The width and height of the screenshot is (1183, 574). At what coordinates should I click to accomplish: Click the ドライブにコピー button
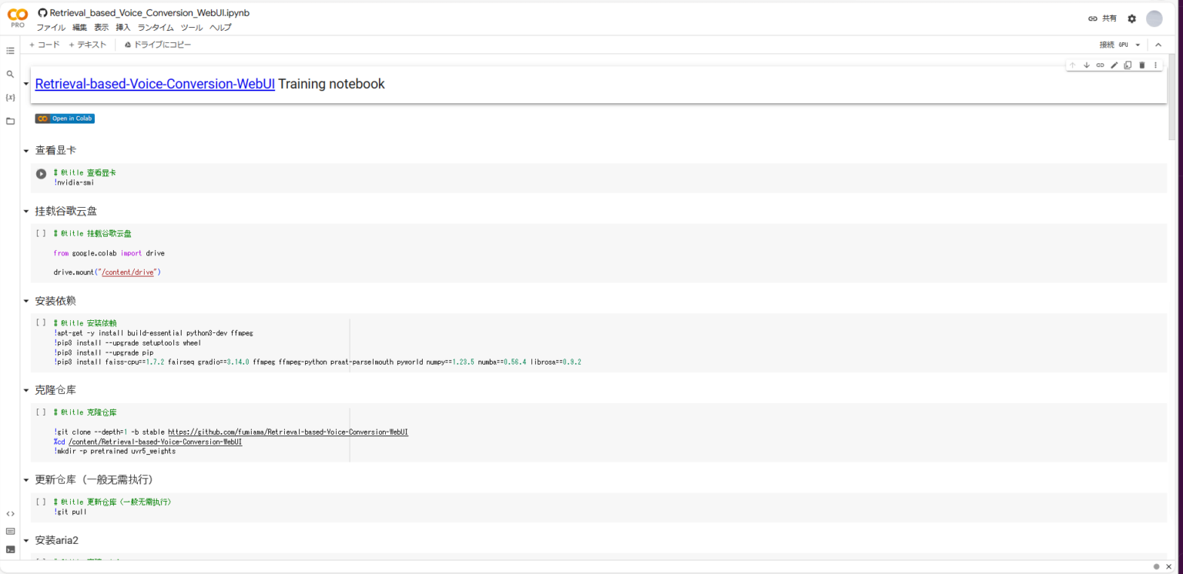[x=158, y=45]
